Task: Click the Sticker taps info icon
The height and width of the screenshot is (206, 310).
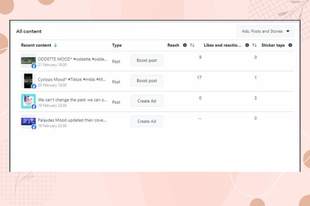Action: click(x=290, y=45)
